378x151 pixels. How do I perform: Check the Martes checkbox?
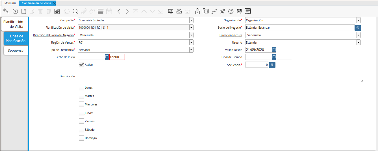[x=81, y=96]
